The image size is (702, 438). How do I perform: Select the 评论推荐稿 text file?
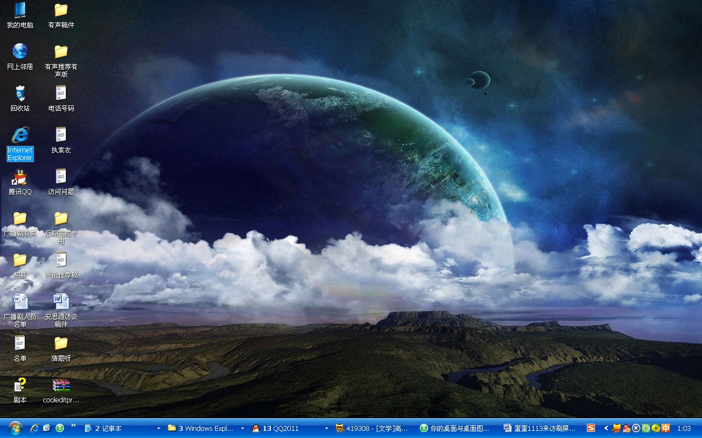coord(61,265)
